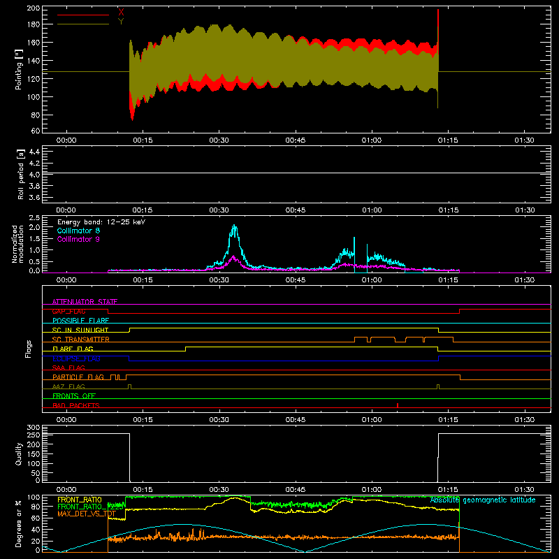Click the 00:45 label under modulation plot
The width and height of the screenshot is (559, 559).
[295, 280]
